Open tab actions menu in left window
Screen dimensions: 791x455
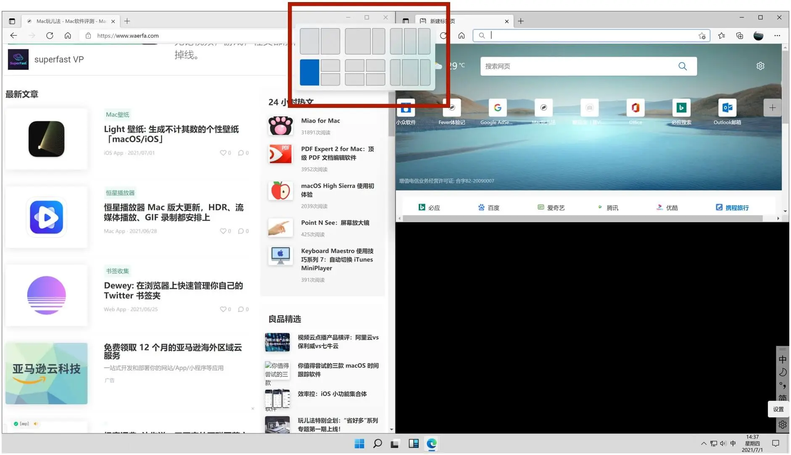(x=12, y=21)
